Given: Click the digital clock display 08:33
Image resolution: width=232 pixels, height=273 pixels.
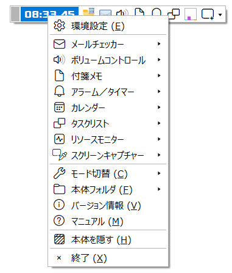Looking at the screenshot, I should pyautogui.click(x=49, y=14).
